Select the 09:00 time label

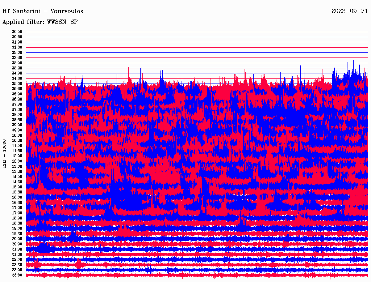click(x=17, y=125)
